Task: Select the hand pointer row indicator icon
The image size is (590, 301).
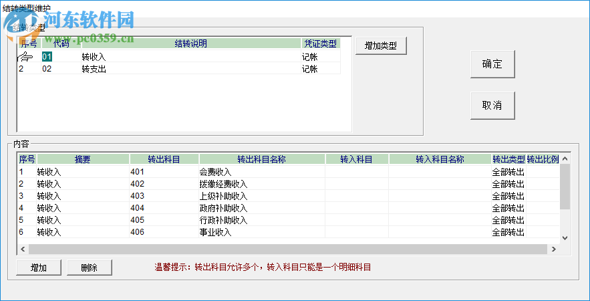Action: click(x=25, y=57)
